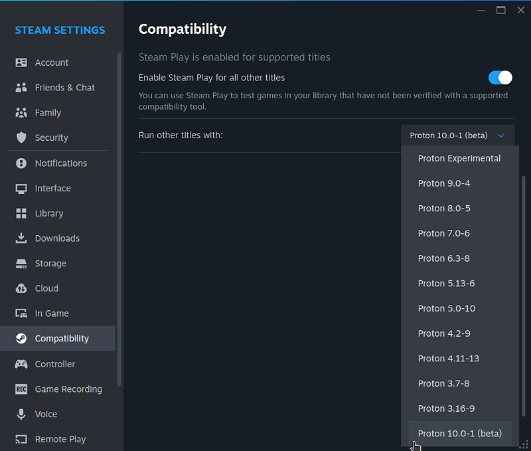
Task: Click the Storage drive icon
Action: point(21,264)
